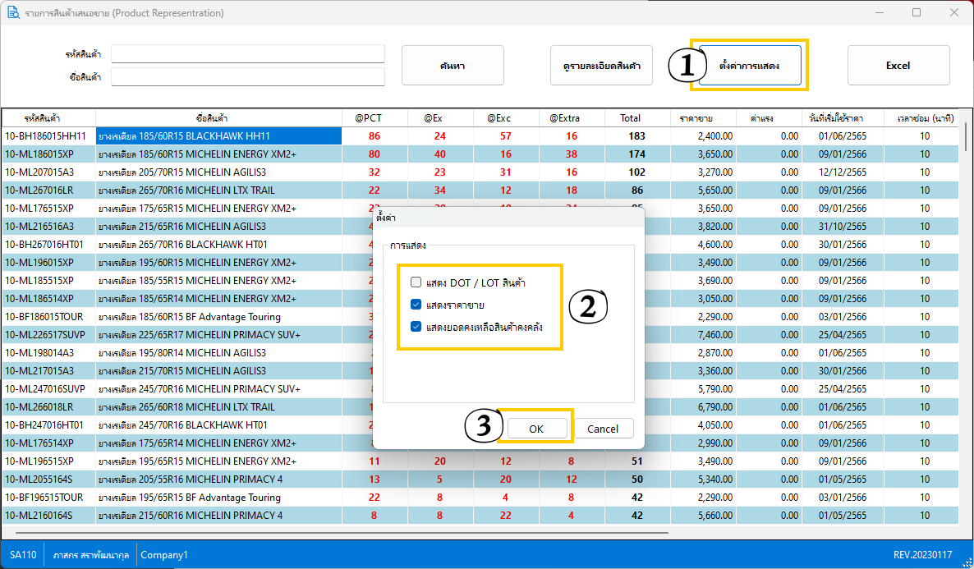
Task: Focus the รหัสสินค้า input field
Action: pos(248,54)
